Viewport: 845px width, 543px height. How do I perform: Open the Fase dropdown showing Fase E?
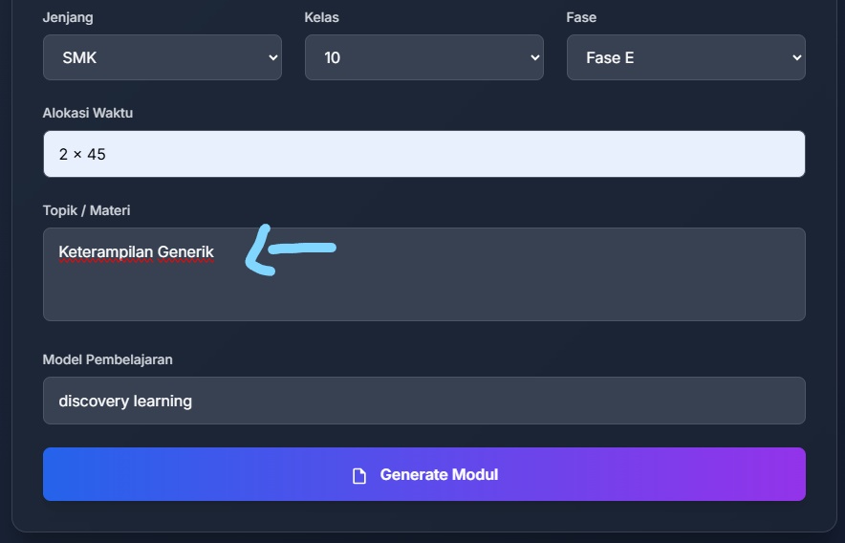686,57
